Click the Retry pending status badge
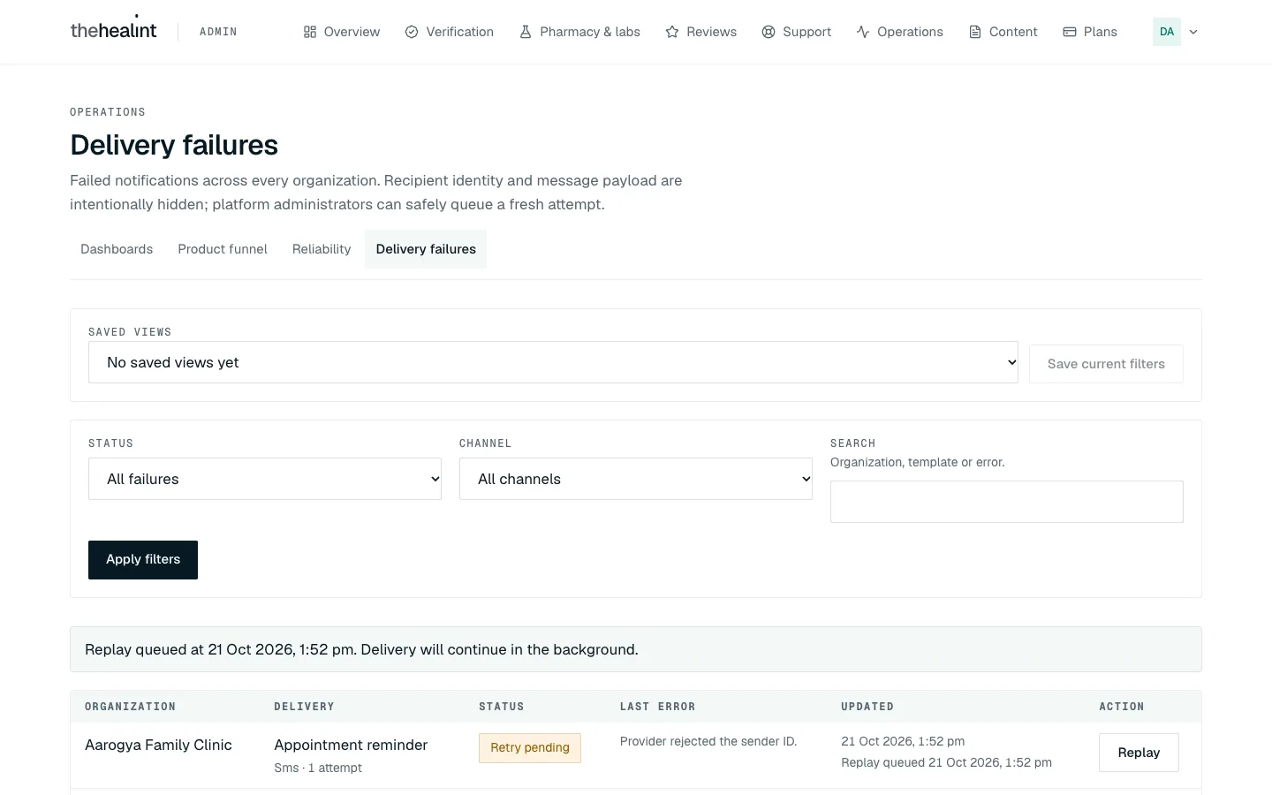The height and width of the screenshot is (795, 1272). point(530,748)
